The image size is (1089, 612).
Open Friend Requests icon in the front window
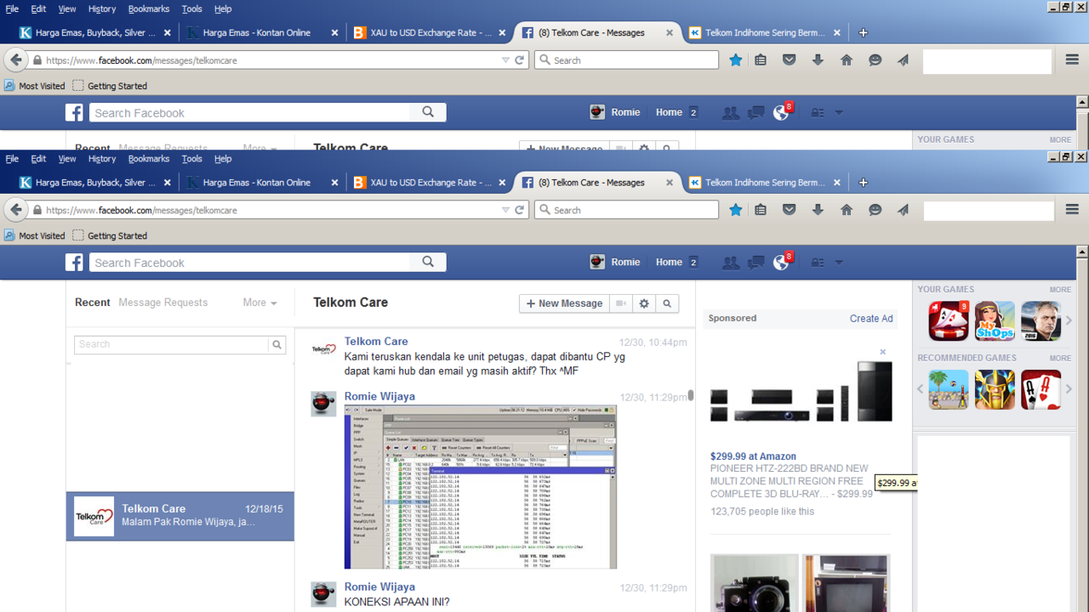coord(730,263)
